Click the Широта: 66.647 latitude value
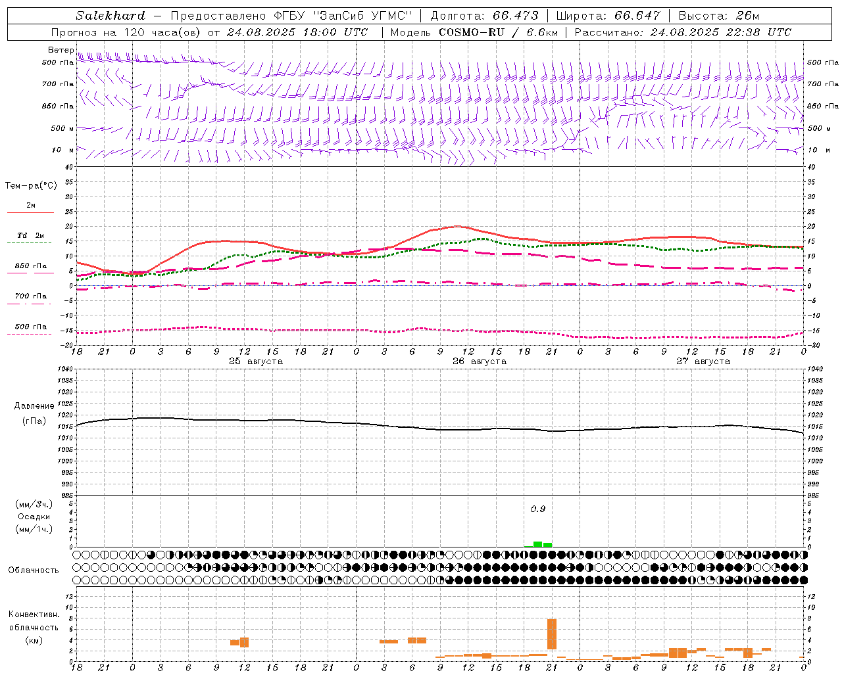Image resolution: width=842 pixels, height=673 pixels. click(608, 16)
